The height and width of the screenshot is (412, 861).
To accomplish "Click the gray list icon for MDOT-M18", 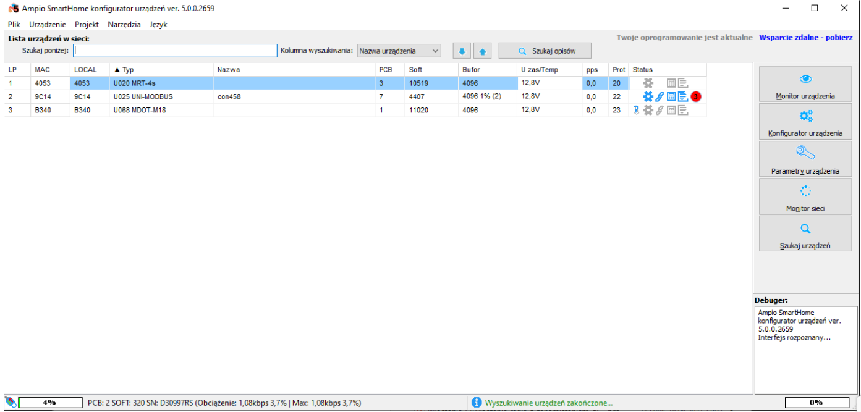I will pos(683,110).
